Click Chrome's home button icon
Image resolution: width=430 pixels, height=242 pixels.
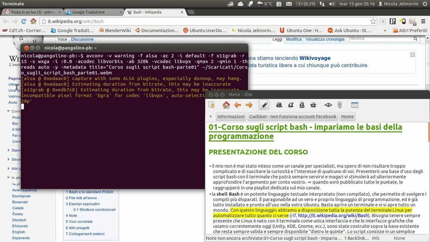tap(33, 21)
